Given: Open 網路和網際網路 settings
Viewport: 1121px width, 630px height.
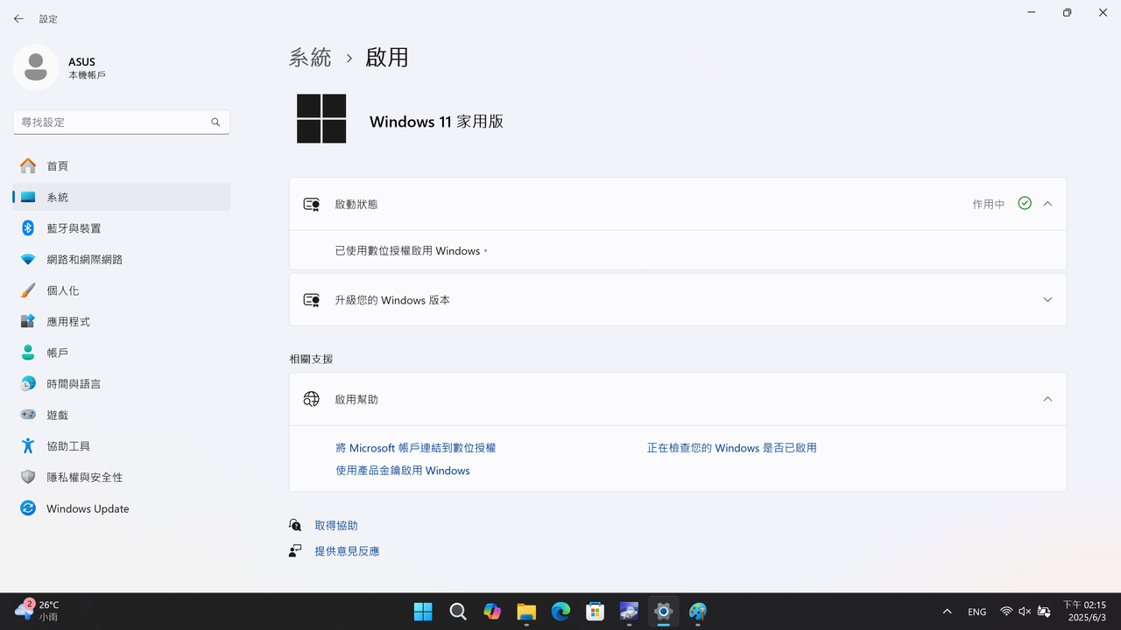Looking at the screenshot, I should click(121, 259).
